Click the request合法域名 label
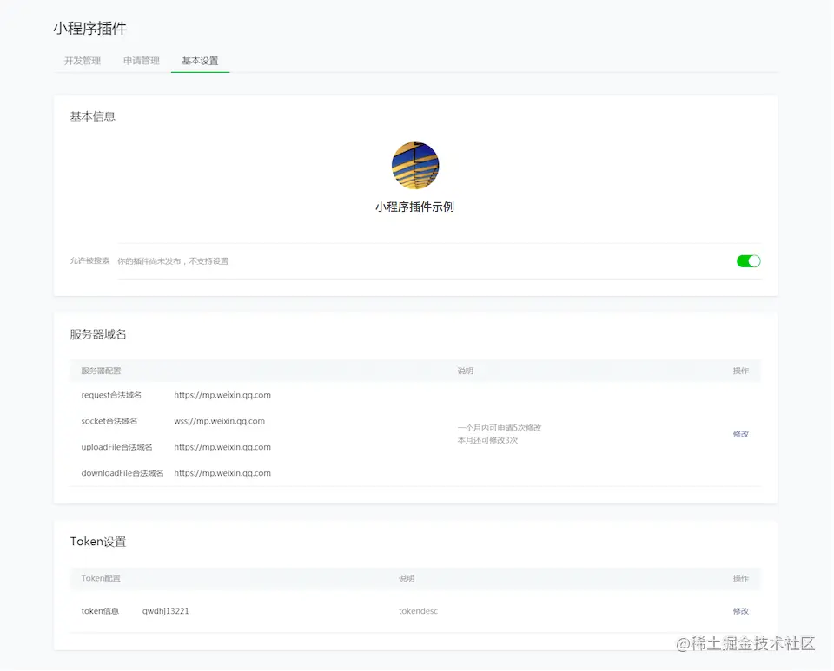Screen dimensions: 834x671 (x=111, y=395)
